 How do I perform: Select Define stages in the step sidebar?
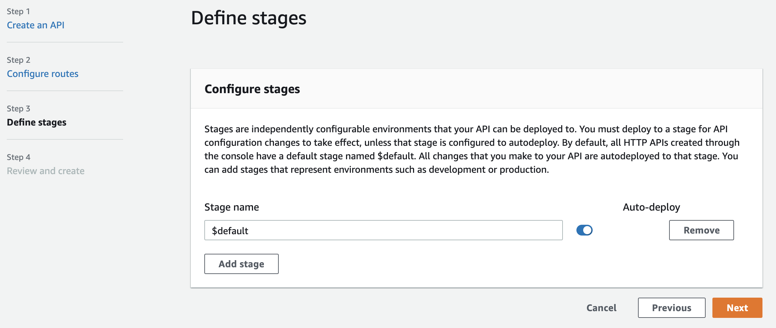(x=37, y=122)
